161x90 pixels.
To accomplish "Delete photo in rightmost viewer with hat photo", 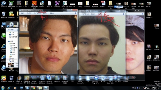I will [133, 77].
